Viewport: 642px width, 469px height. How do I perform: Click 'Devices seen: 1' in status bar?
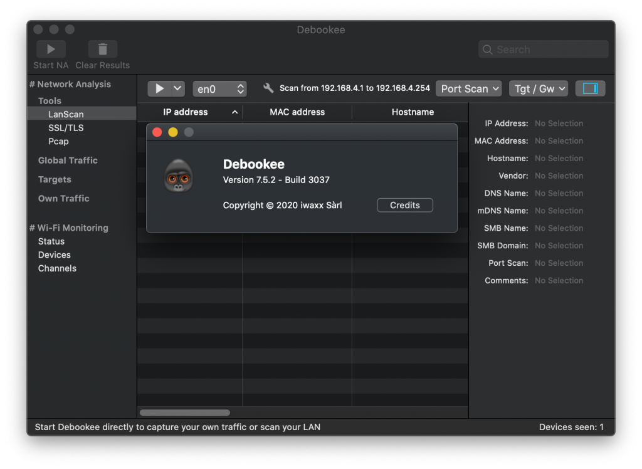click(571, 427)
